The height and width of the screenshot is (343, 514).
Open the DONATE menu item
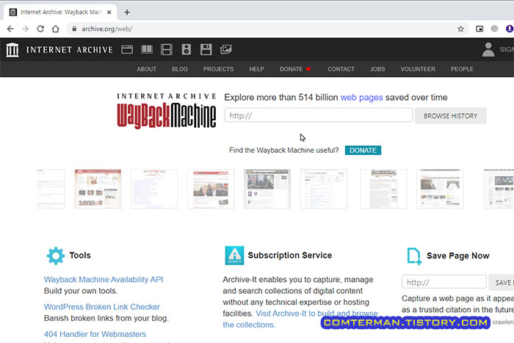[x=291, y=69]
